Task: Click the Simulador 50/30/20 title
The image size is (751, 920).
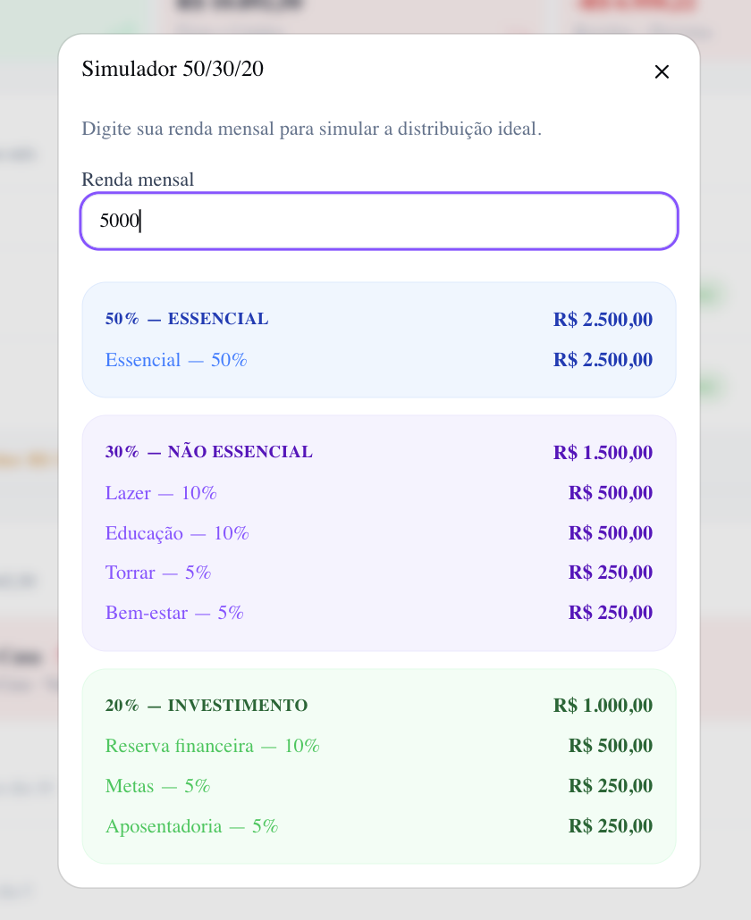Action: click(x=173, y=69)
